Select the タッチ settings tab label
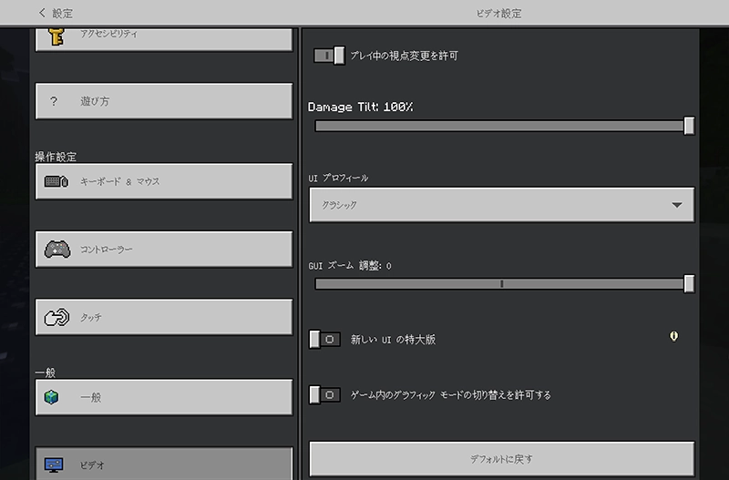Screen dimensions: 729x480 tap(91, 317)
